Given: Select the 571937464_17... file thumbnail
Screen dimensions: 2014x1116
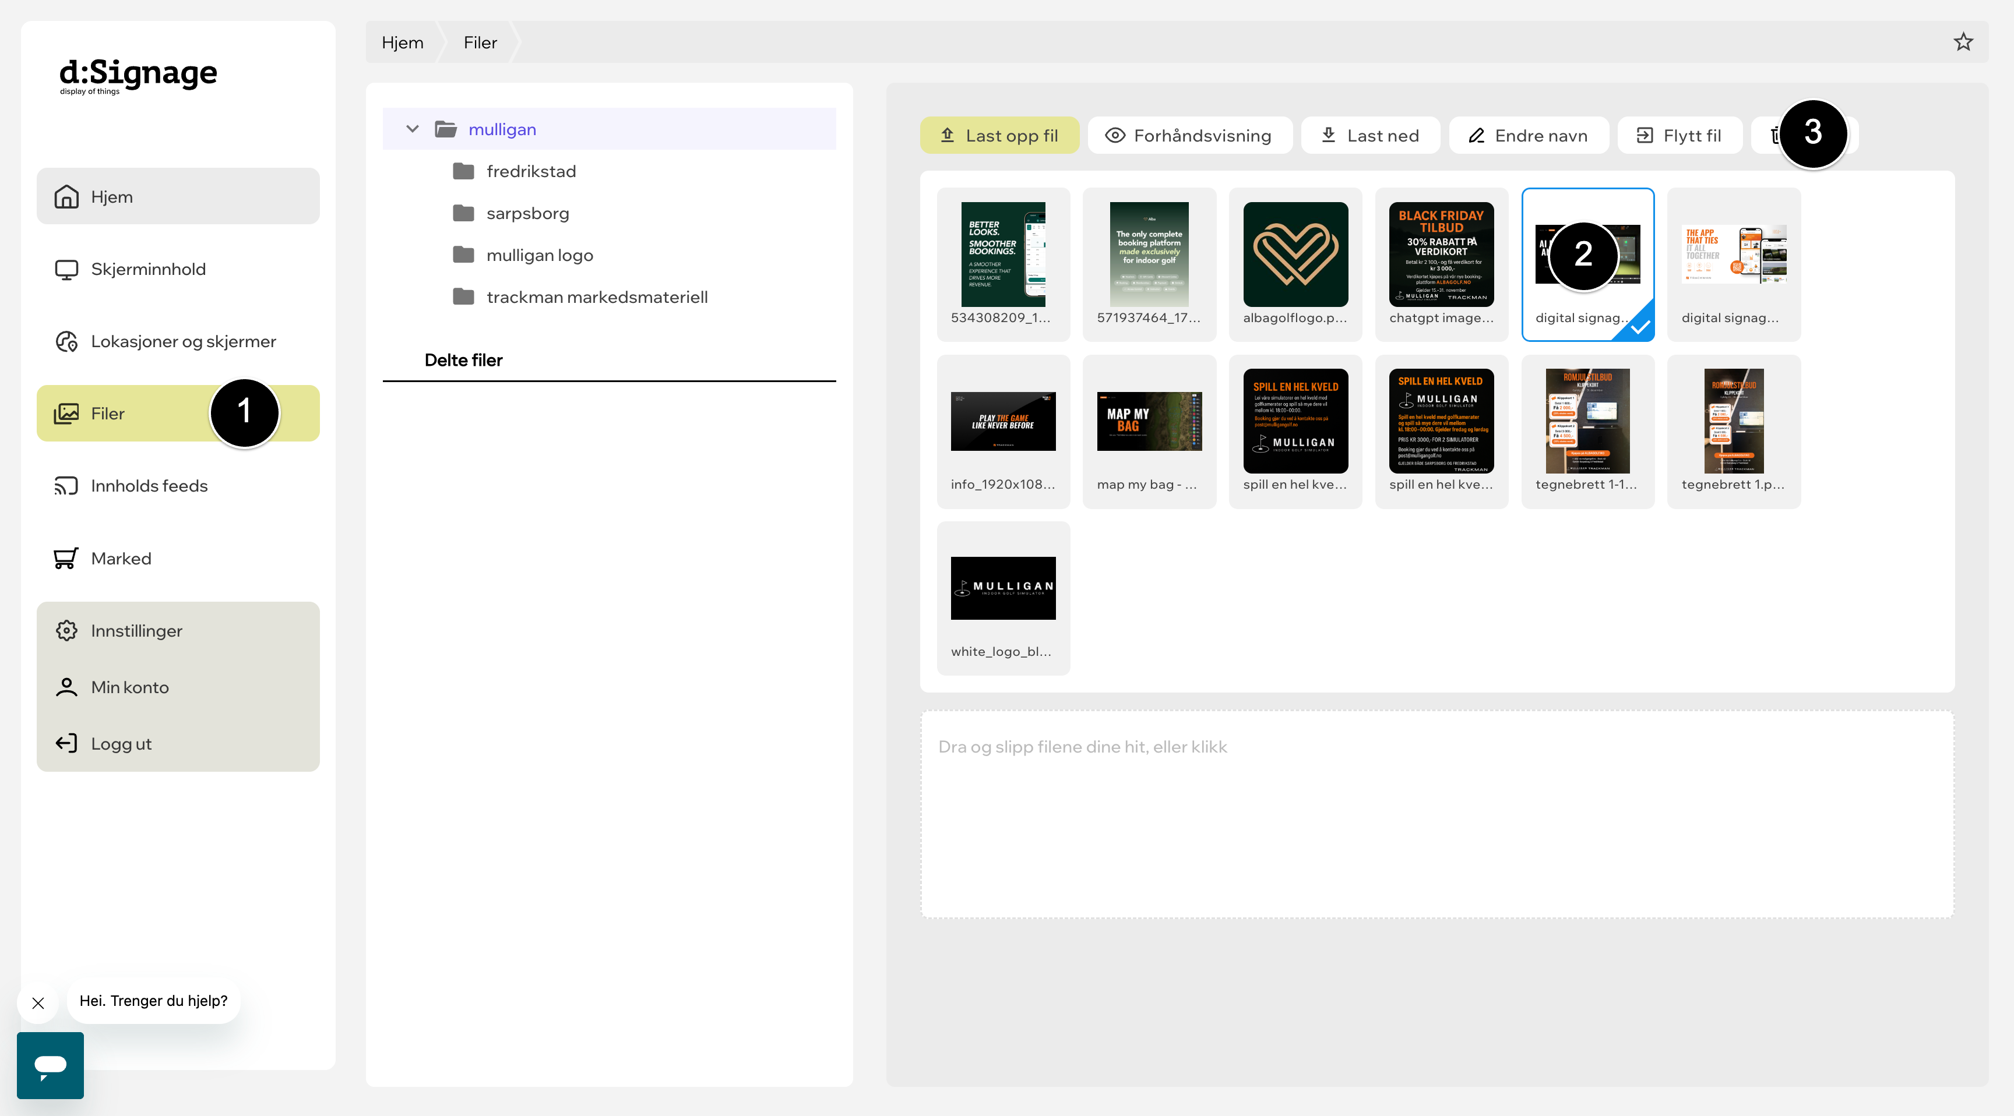Looking at the screenshot, I should coord(1149,264).
